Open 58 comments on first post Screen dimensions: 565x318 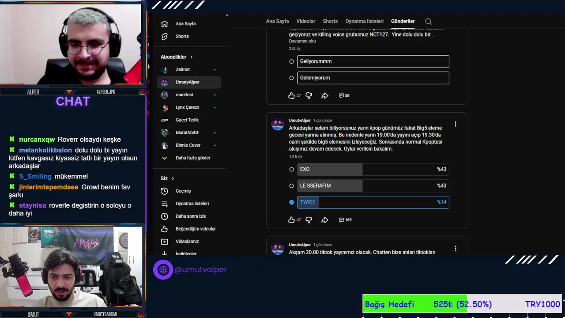click(344, 95)
